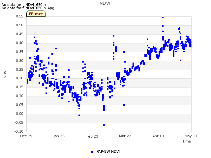This screenshot has height=158, width=211.
Task: Click the vertical NDVI axis label
Action: 5,74
